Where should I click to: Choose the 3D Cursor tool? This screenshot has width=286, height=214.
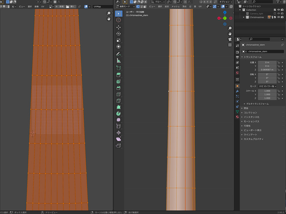[x=119, y=20]
